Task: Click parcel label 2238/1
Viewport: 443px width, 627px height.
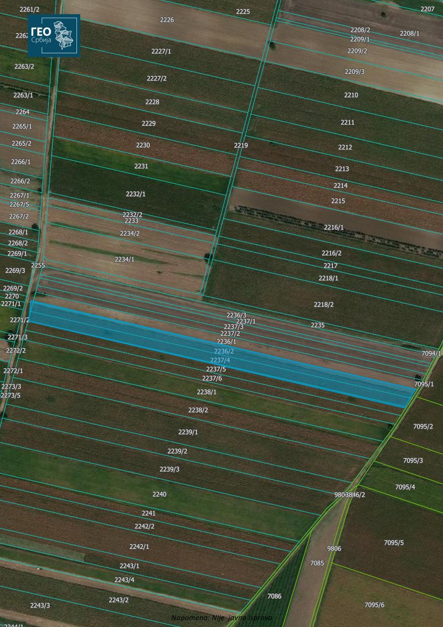Action: coord(207,392)
